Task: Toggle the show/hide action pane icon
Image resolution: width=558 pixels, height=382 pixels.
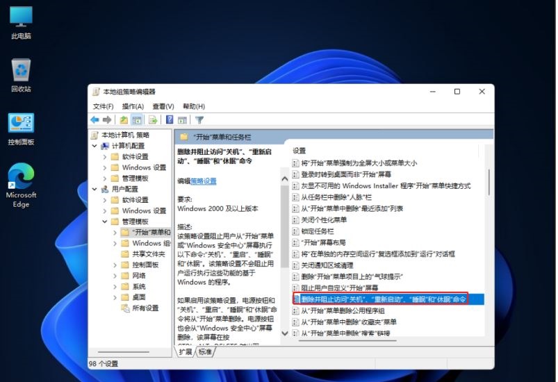Action: coord(183,120)
